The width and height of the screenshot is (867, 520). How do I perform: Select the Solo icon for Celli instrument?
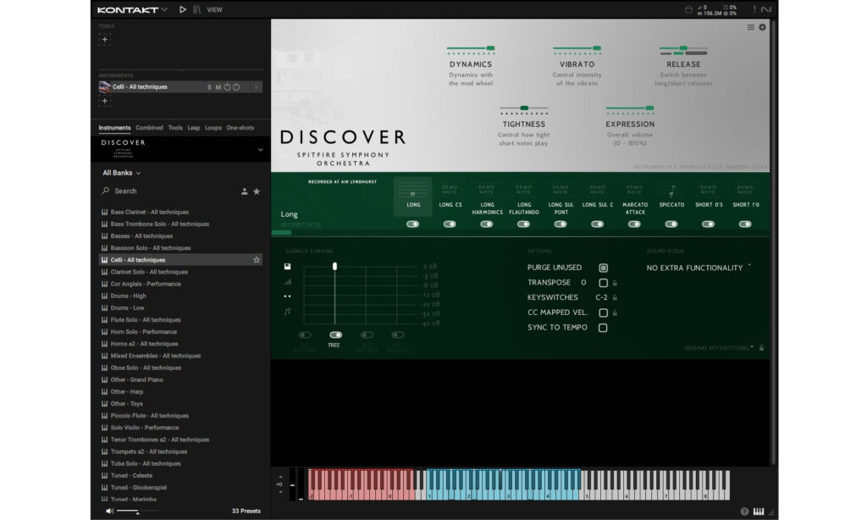(x=210, y=87)
